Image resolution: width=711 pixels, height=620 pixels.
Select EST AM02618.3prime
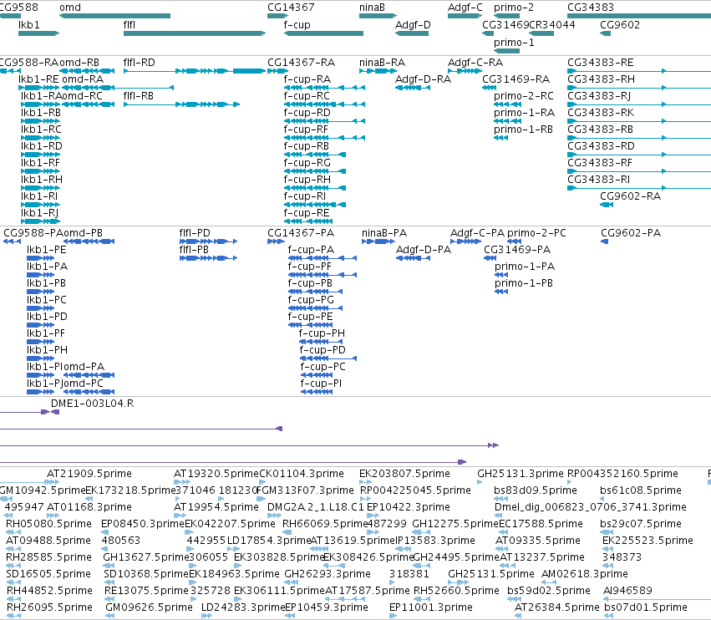point(585,574)
